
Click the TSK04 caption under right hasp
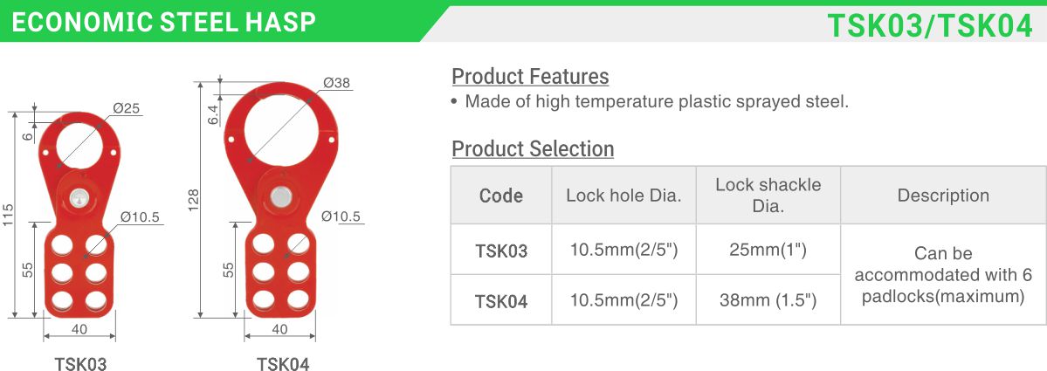click(283, 364)
